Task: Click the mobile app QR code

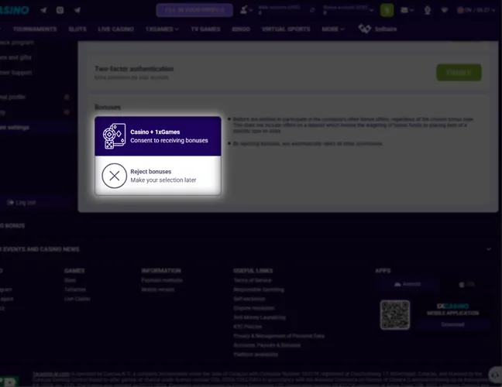Action: [x=395, y=315]
